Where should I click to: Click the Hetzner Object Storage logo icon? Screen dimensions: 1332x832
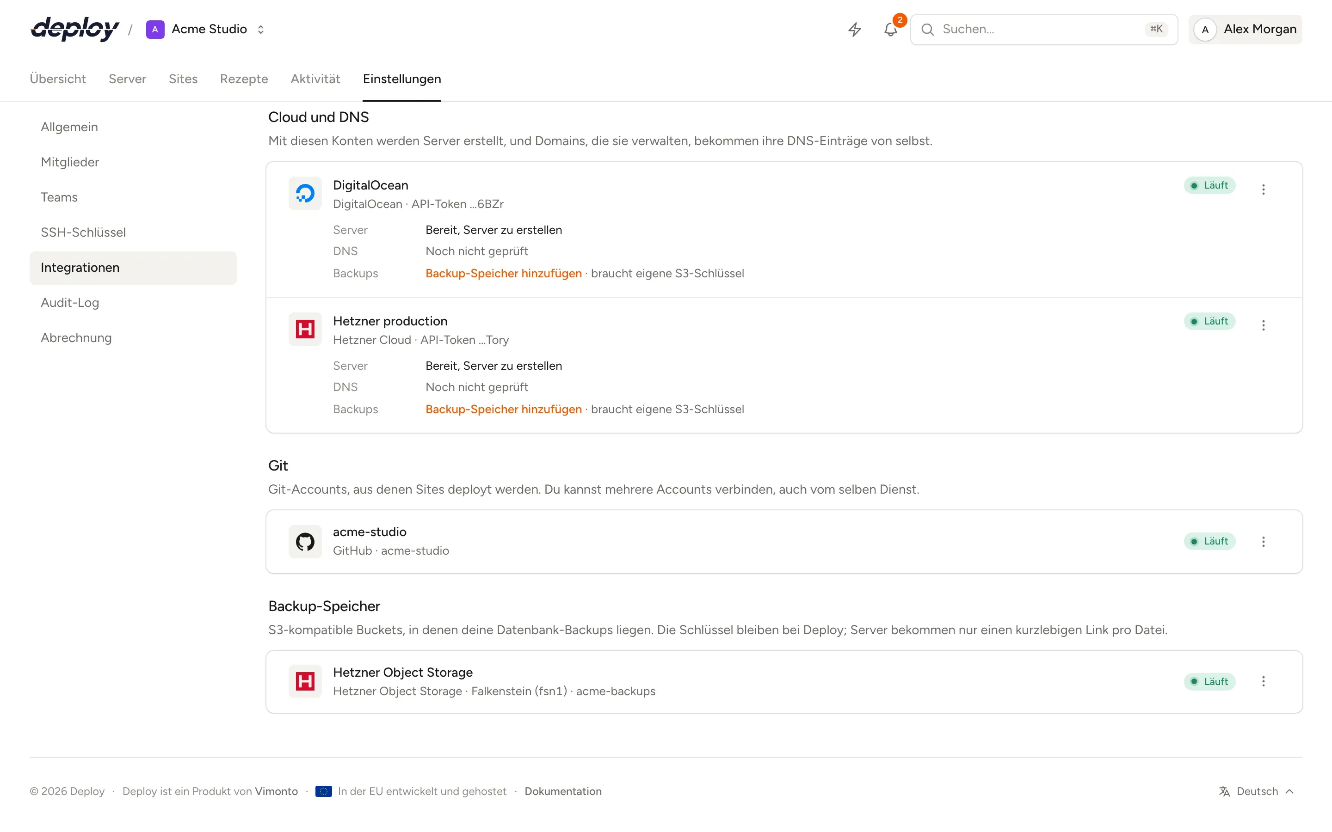tap(305, 681)
